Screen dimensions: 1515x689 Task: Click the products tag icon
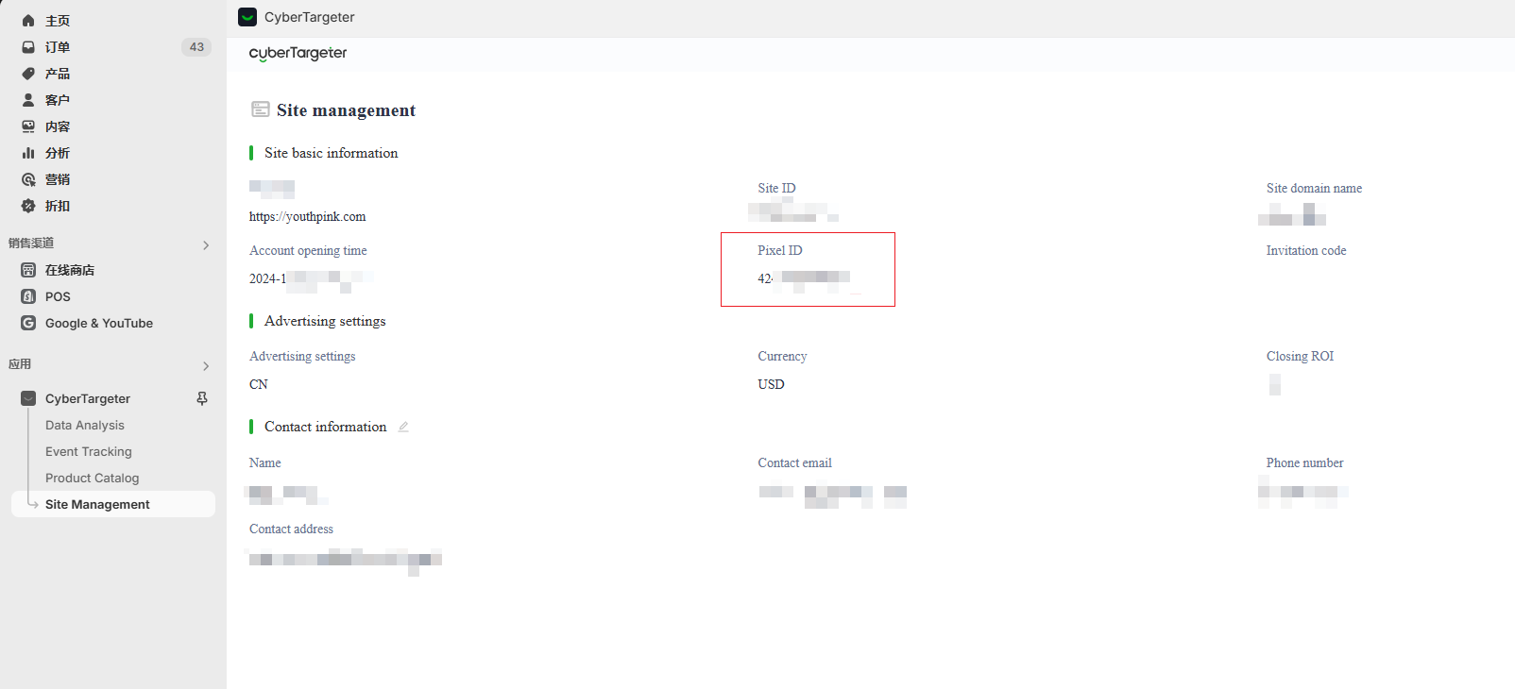point(28,74)
